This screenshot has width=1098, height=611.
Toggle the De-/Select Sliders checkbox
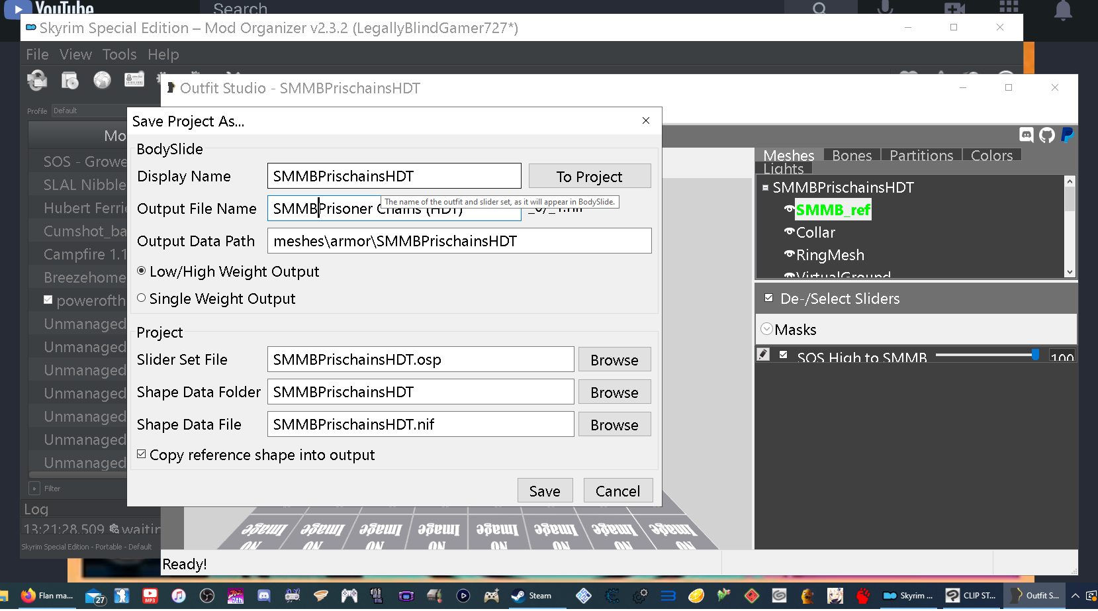coord(768,298)
